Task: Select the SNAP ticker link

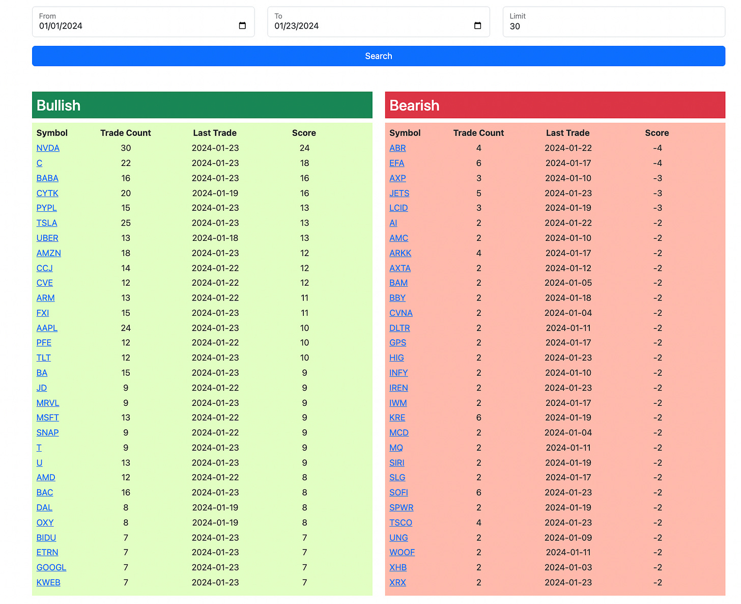Action: pos(48,433)
